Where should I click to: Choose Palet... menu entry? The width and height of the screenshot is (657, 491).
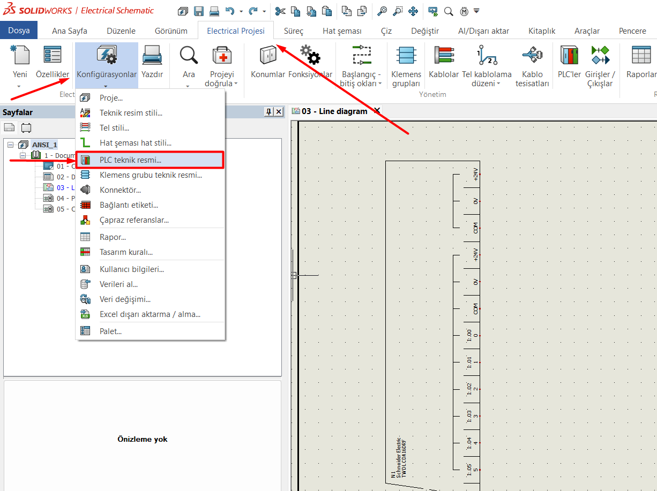pyautogui.click(x=150, y=331)
